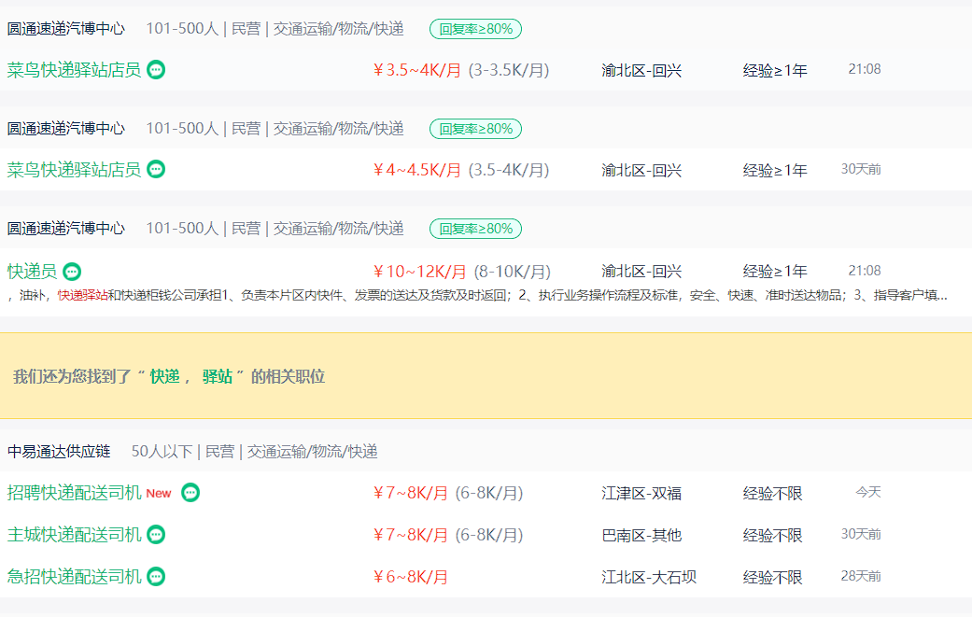This screenshot has height=617, width=972.
Task: Click location 江北区-大石坝
Action: (649, 578)
